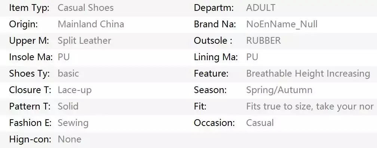Click the truncated Fits true to size text
Screen dimensions: 377x148
point(310,106)
